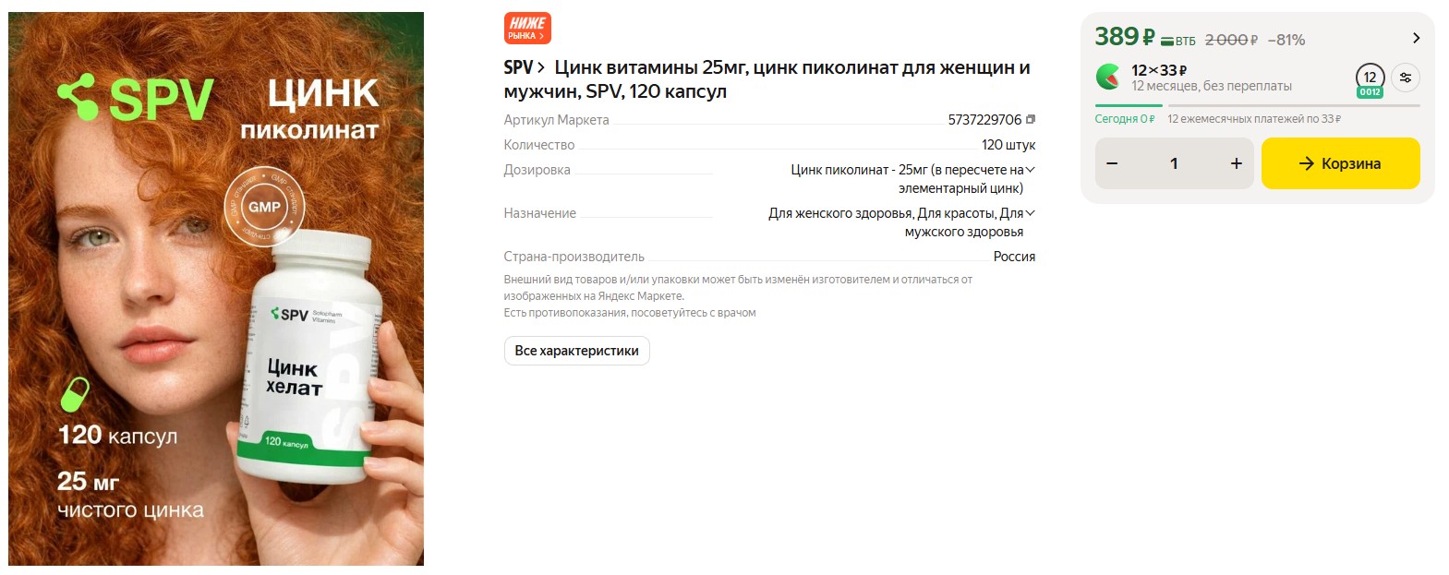Screen dimensions: 1449x575
Task: Open installment settings sliders icon
Action: (1406, 78)
